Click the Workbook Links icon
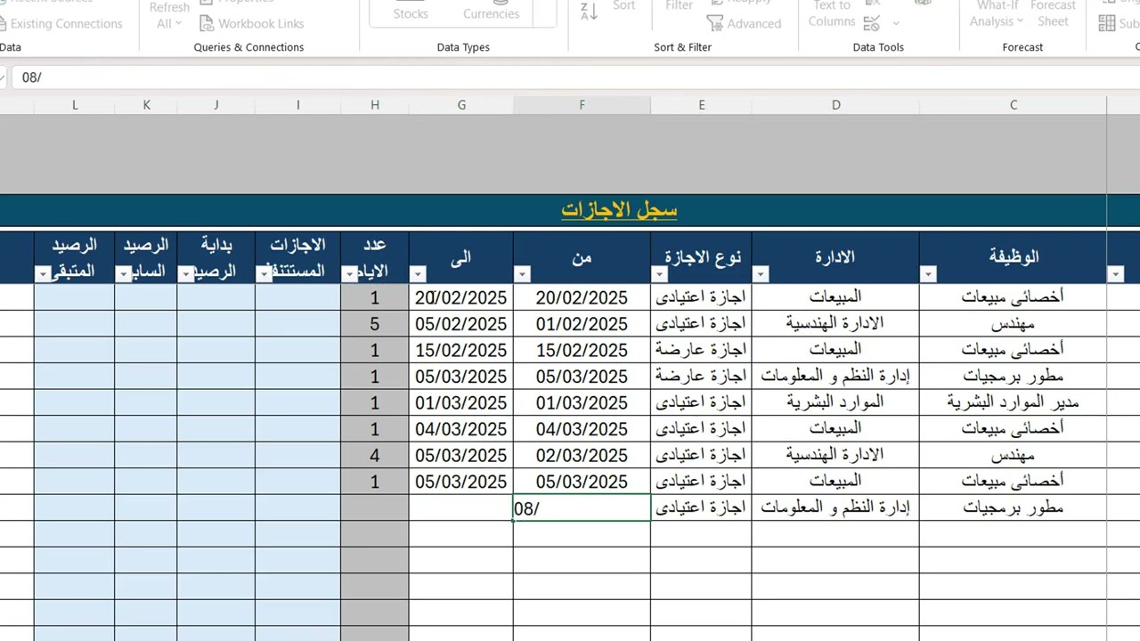The height and width of the screenshot is (641, 1140). click(x=207, y=23)
